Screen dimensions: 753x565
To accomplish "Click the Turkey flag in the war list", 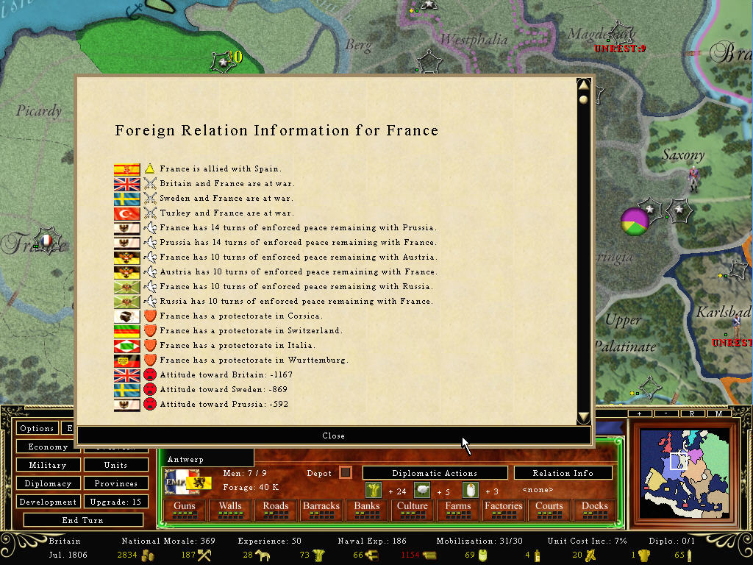I will 126,213.
